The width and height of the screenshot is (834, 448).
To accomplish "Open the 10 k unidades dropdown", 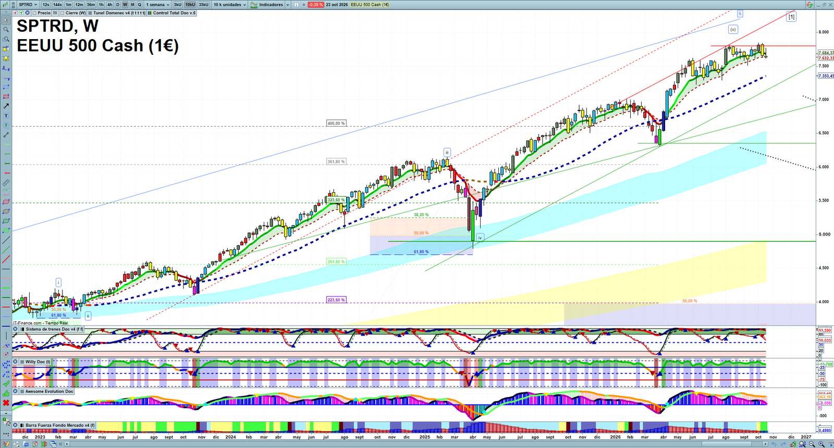I will tap(229, 5).
